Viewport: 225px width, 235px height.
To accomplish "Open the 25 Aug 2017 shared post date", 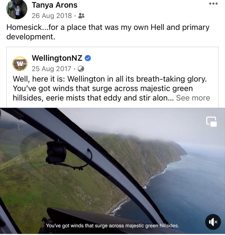I will point(52,69).
